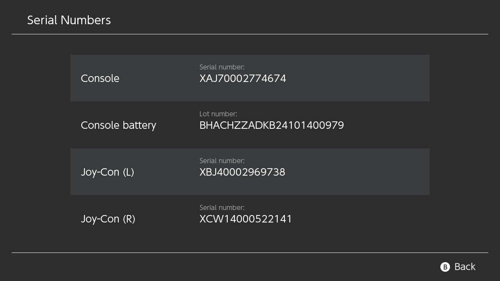This screenshot has height=281, width=500.
Task: Select the Console battery entry label
Action: coord(118,125)
